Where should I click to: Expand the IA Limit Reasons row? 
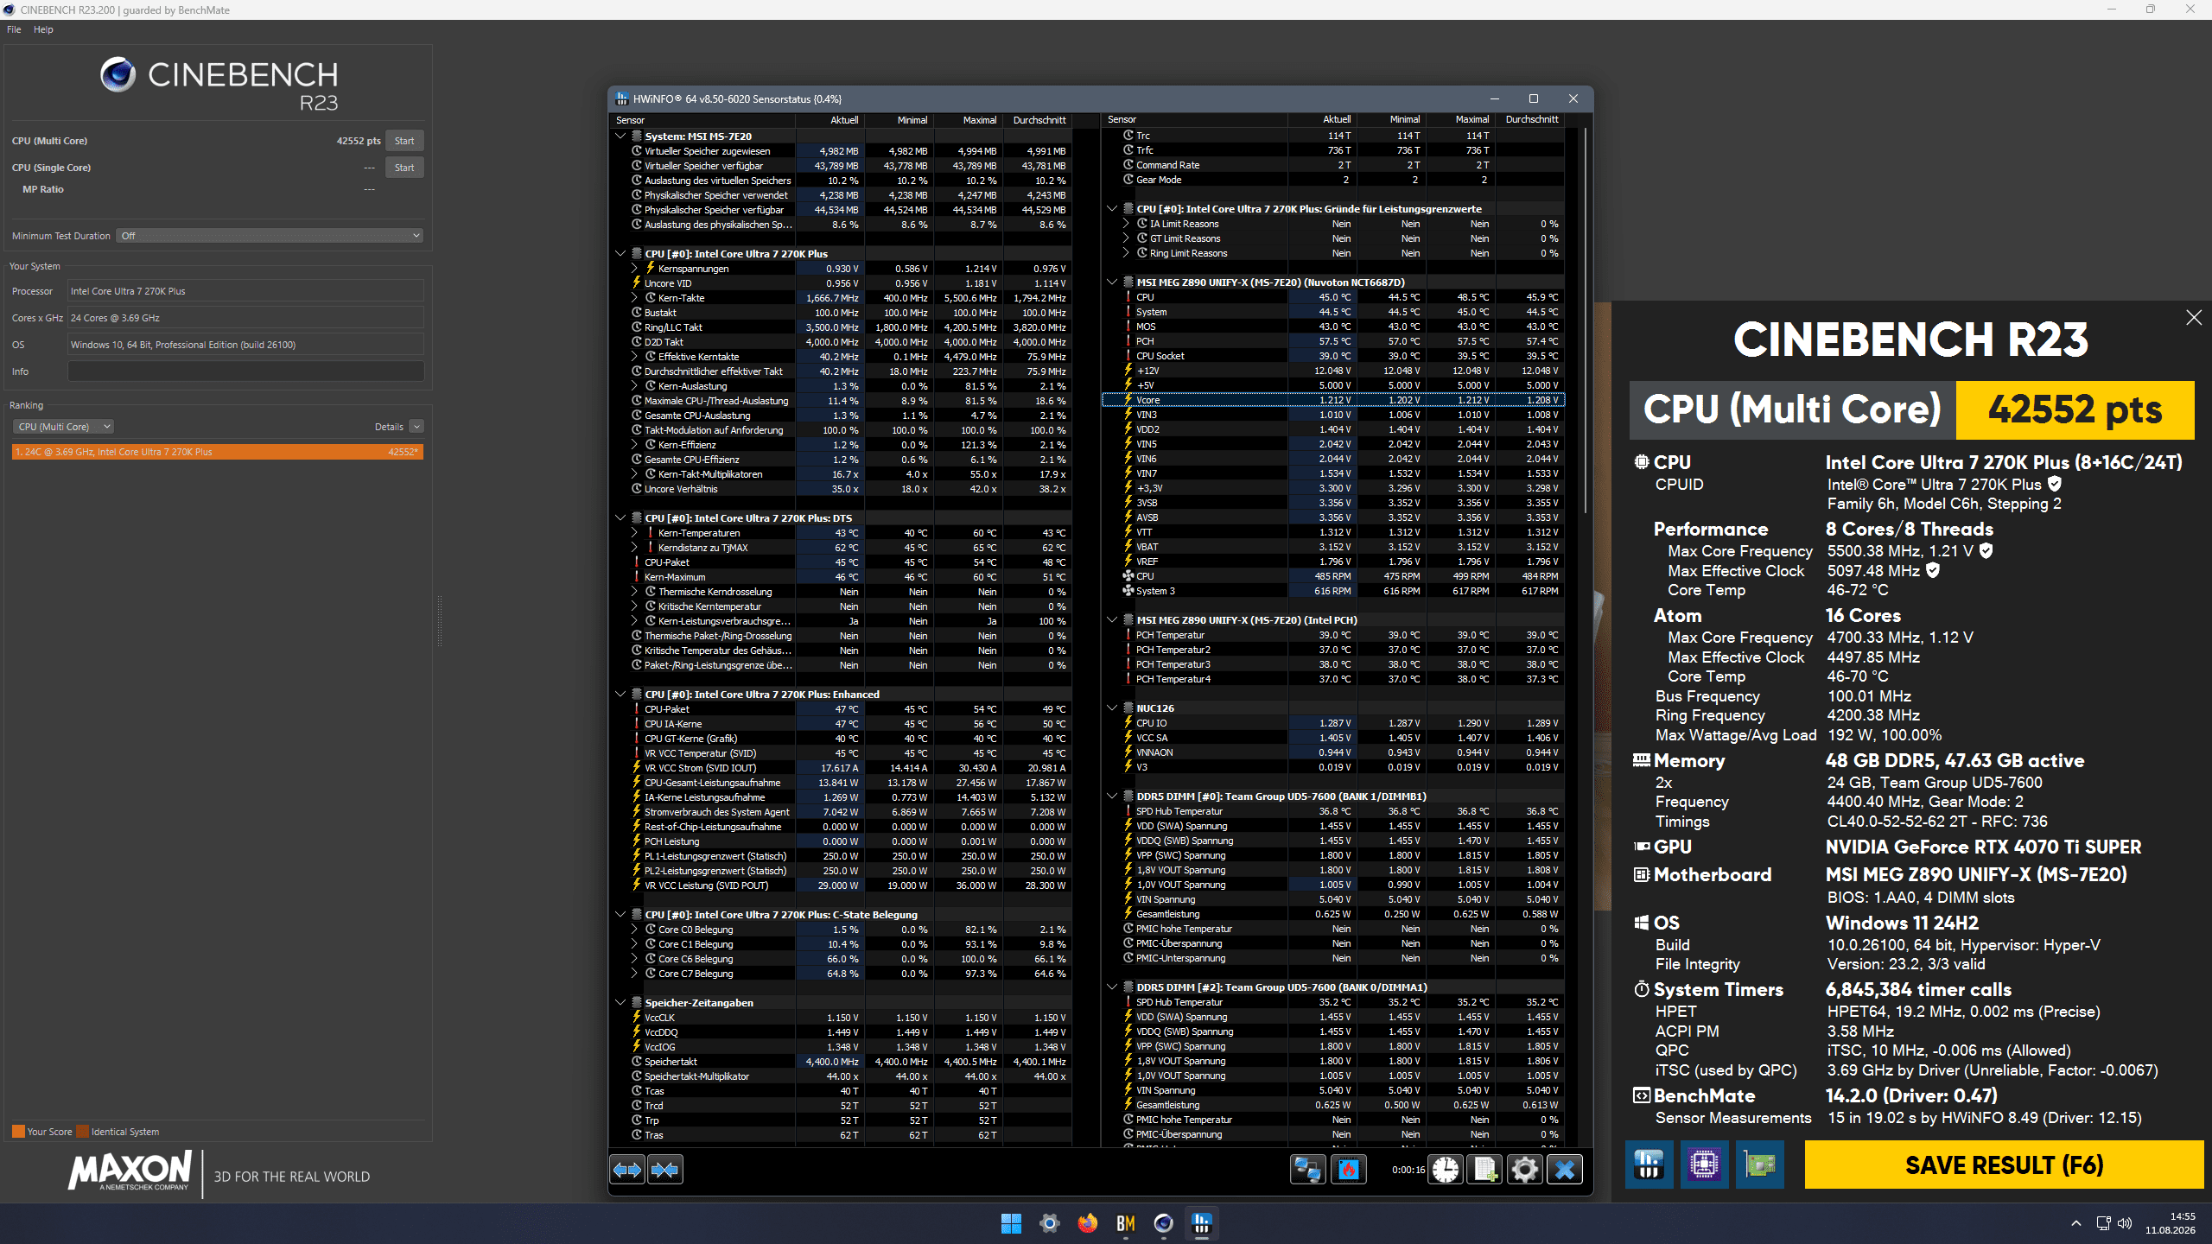coord(1126,224)
